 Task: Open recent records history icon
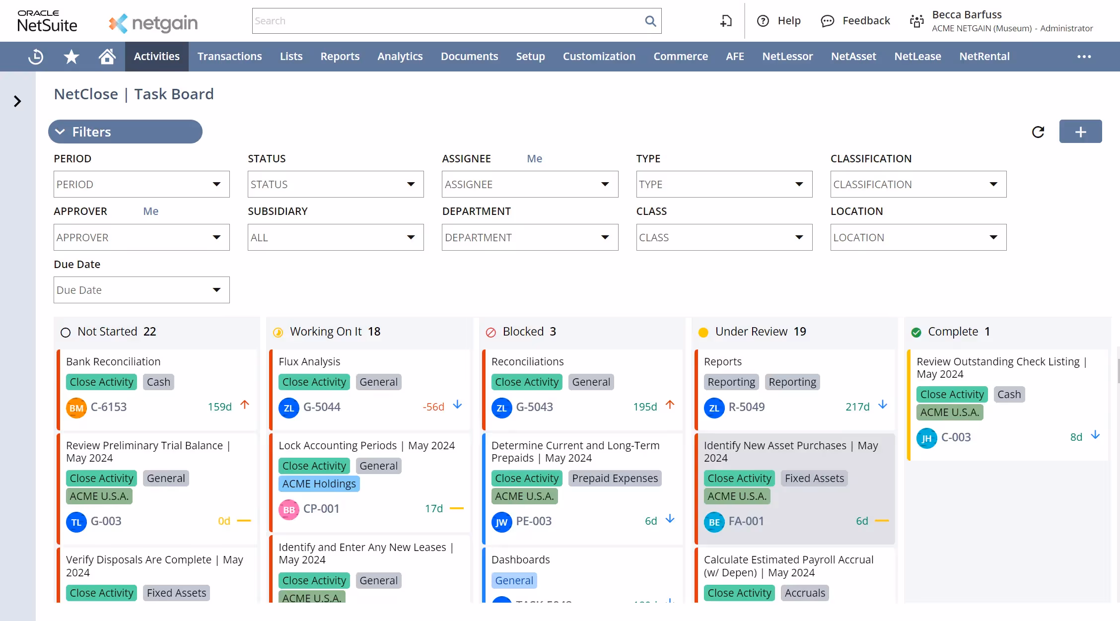point(35,57)
